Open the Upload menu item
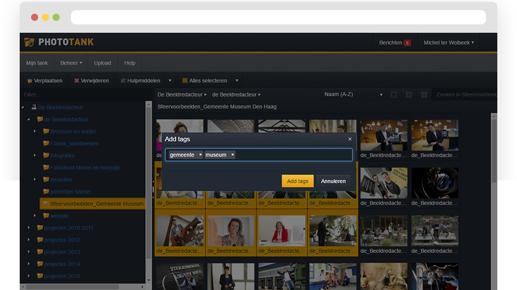This screenshot has width=517, height=290. [102, 63]
